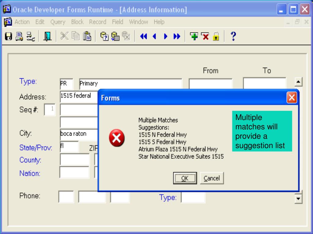Jump to last record with double-right arrow

pyautogui.click(x=177, y=37)
